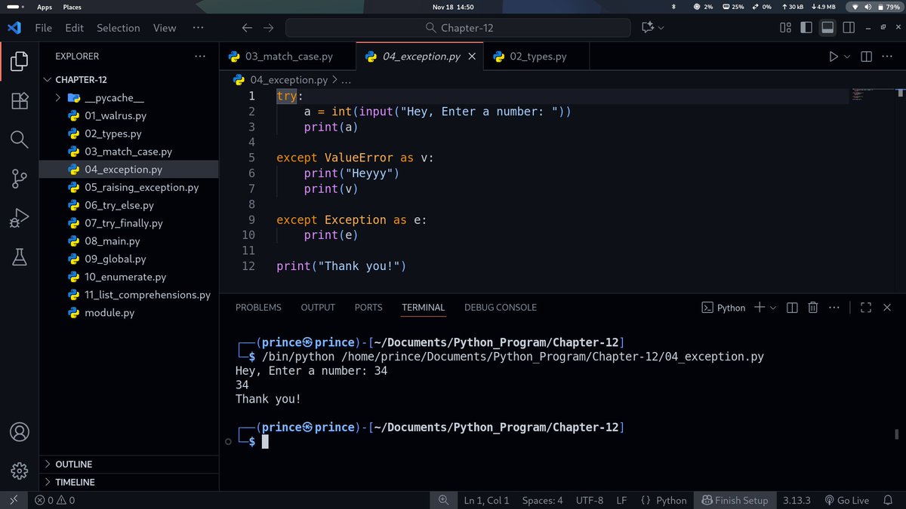Open the Source Control view icon
Viewport: 906px width, 509px height.
20,179
